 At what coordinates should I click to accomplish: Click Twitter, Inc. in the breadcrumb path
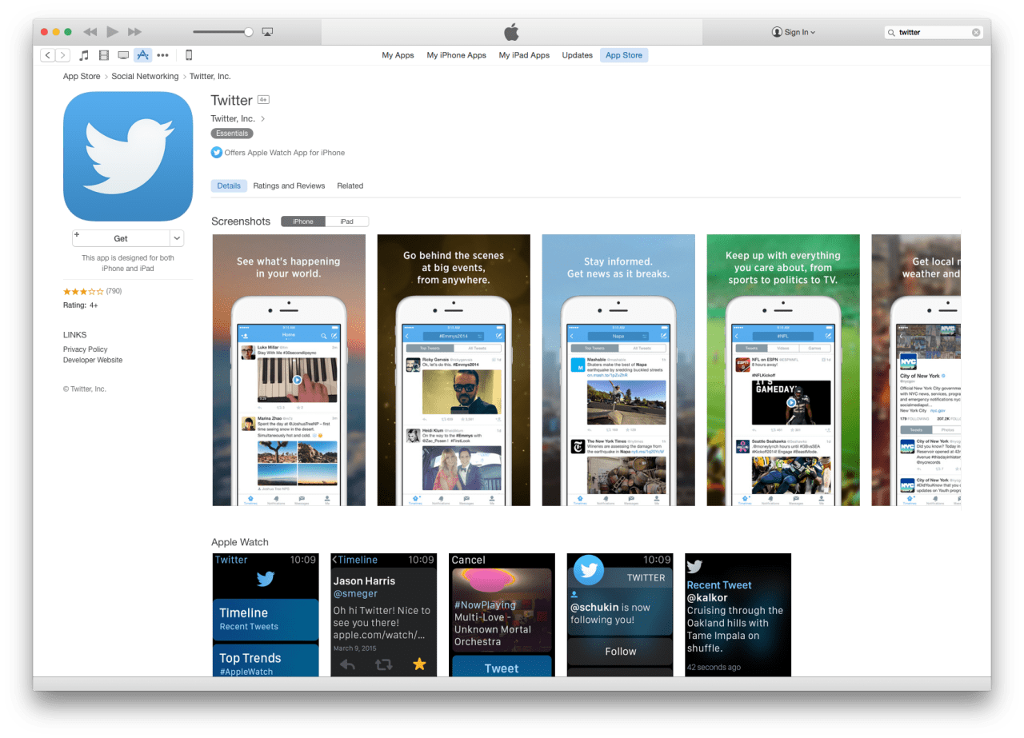tap(210, 77)
